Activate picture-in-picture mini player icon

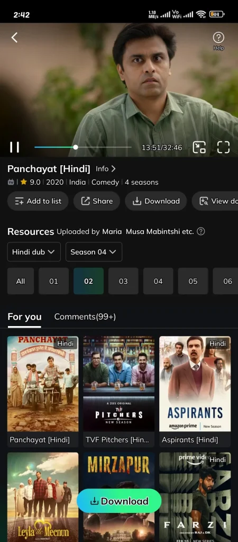pos(199,147)
